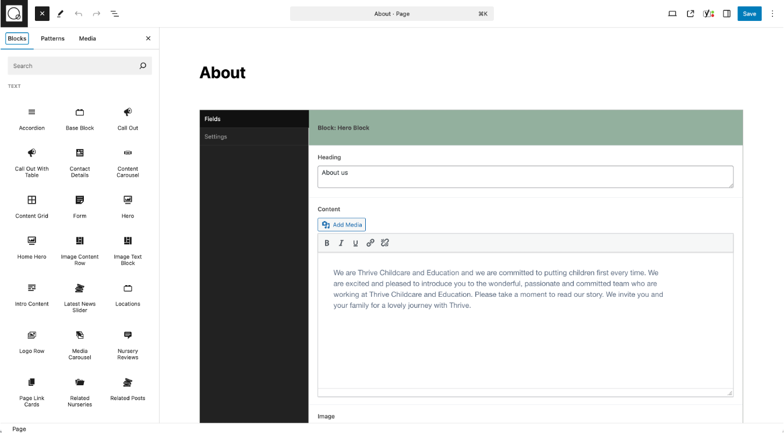The height and width of the screenshot is (433, 784).
Task: Click the Undo arrow
Action: 78,13
